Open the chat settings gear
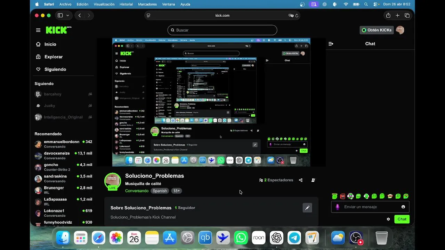This screenshot has height=250, width=445. tap(388, 219)
